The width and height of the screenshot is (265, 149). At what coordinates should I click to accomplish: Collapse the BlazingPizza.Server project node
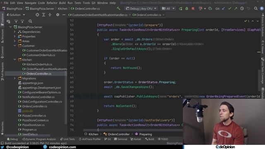pos(10,27)
